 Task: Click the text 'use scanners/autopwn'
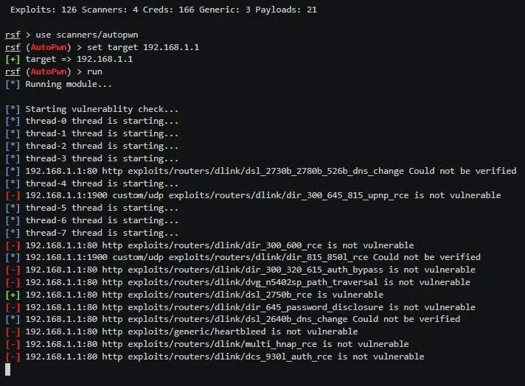click(87, 35)
